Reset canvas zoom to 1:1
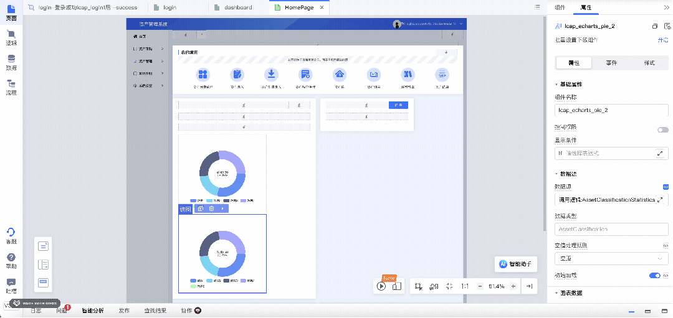Screen dimensions: 673x318 tap(465, 286)
